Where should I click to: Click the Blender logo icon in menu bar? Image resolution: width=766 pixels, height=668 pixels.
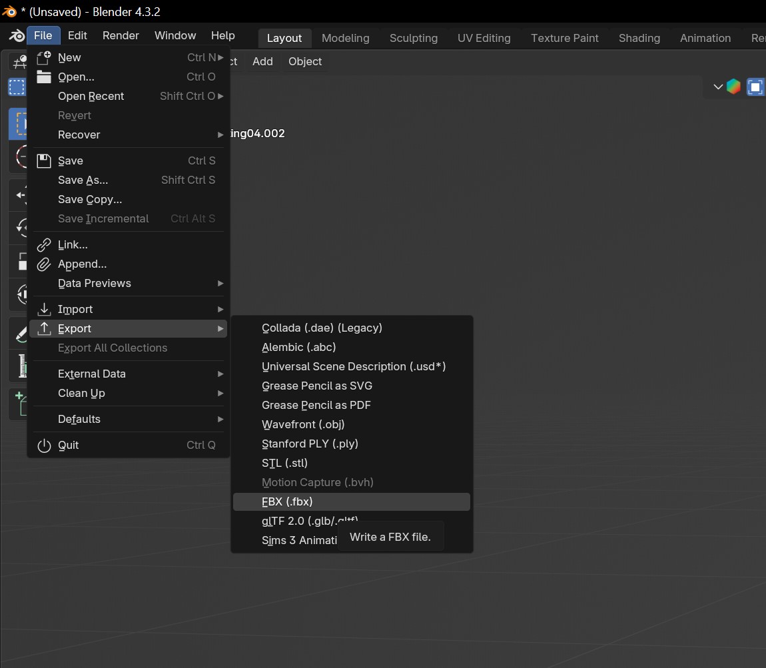pos(17,36)
